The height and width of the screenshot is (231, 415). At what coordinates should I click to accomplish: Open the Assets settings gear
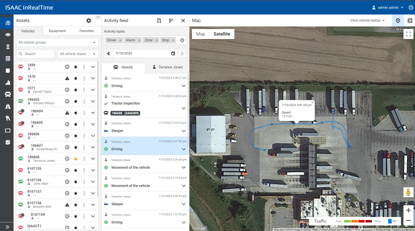tap(89, 21)
